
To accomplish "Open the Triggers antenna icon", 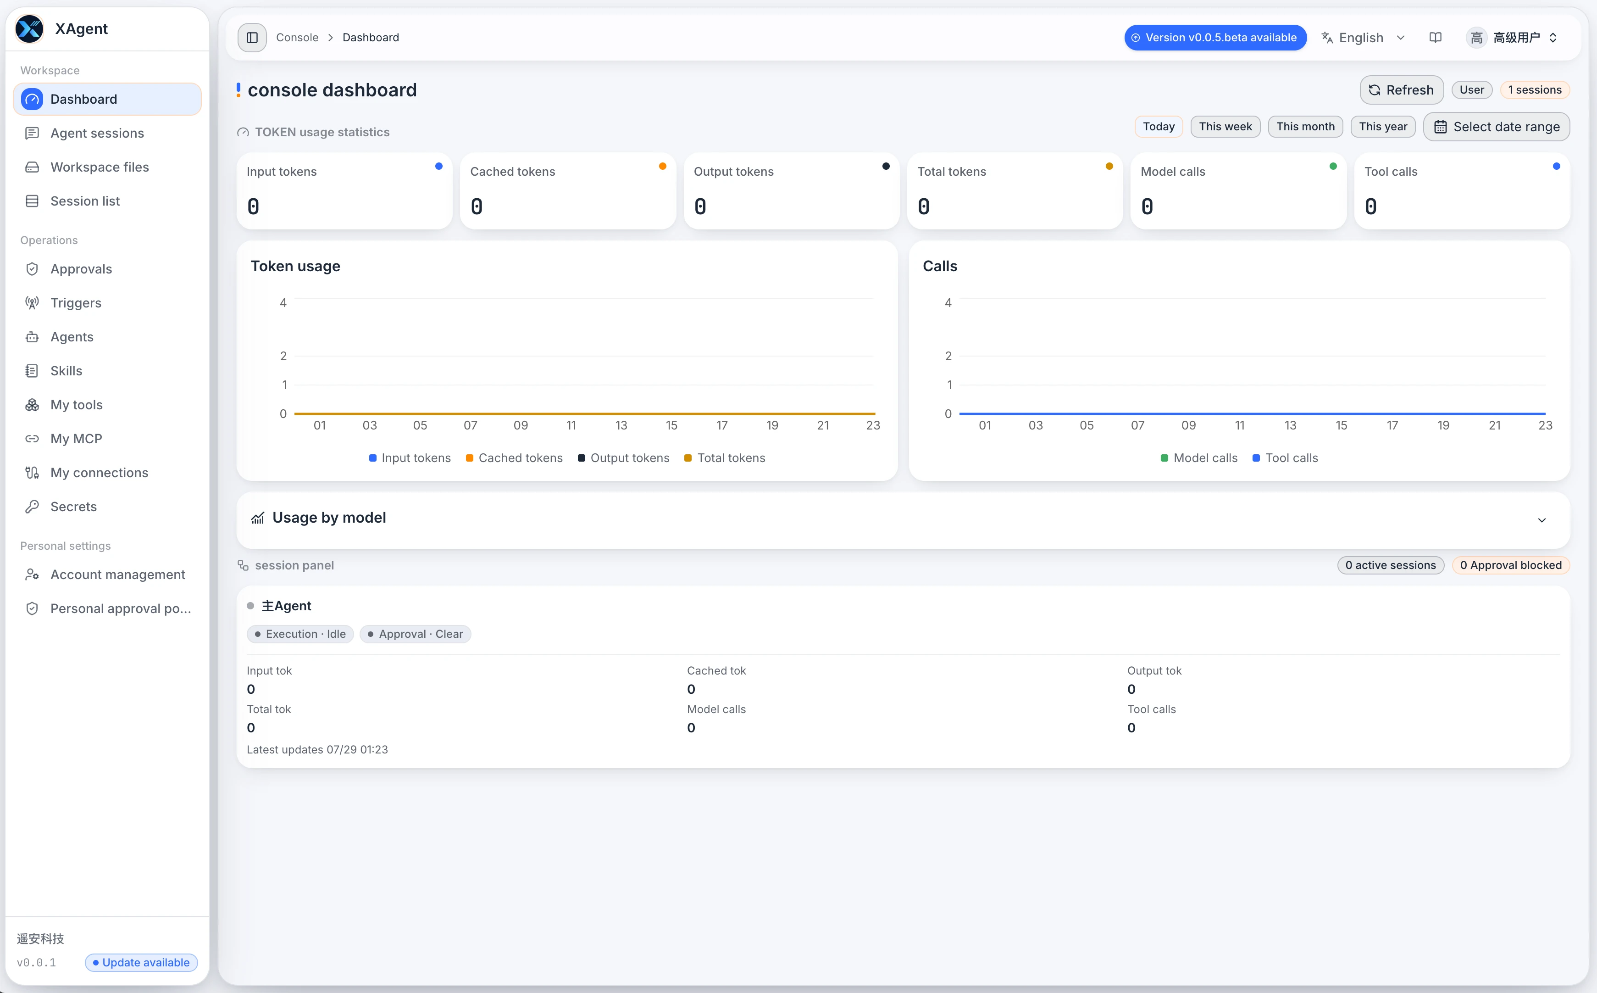I will (x=32, y=303).
